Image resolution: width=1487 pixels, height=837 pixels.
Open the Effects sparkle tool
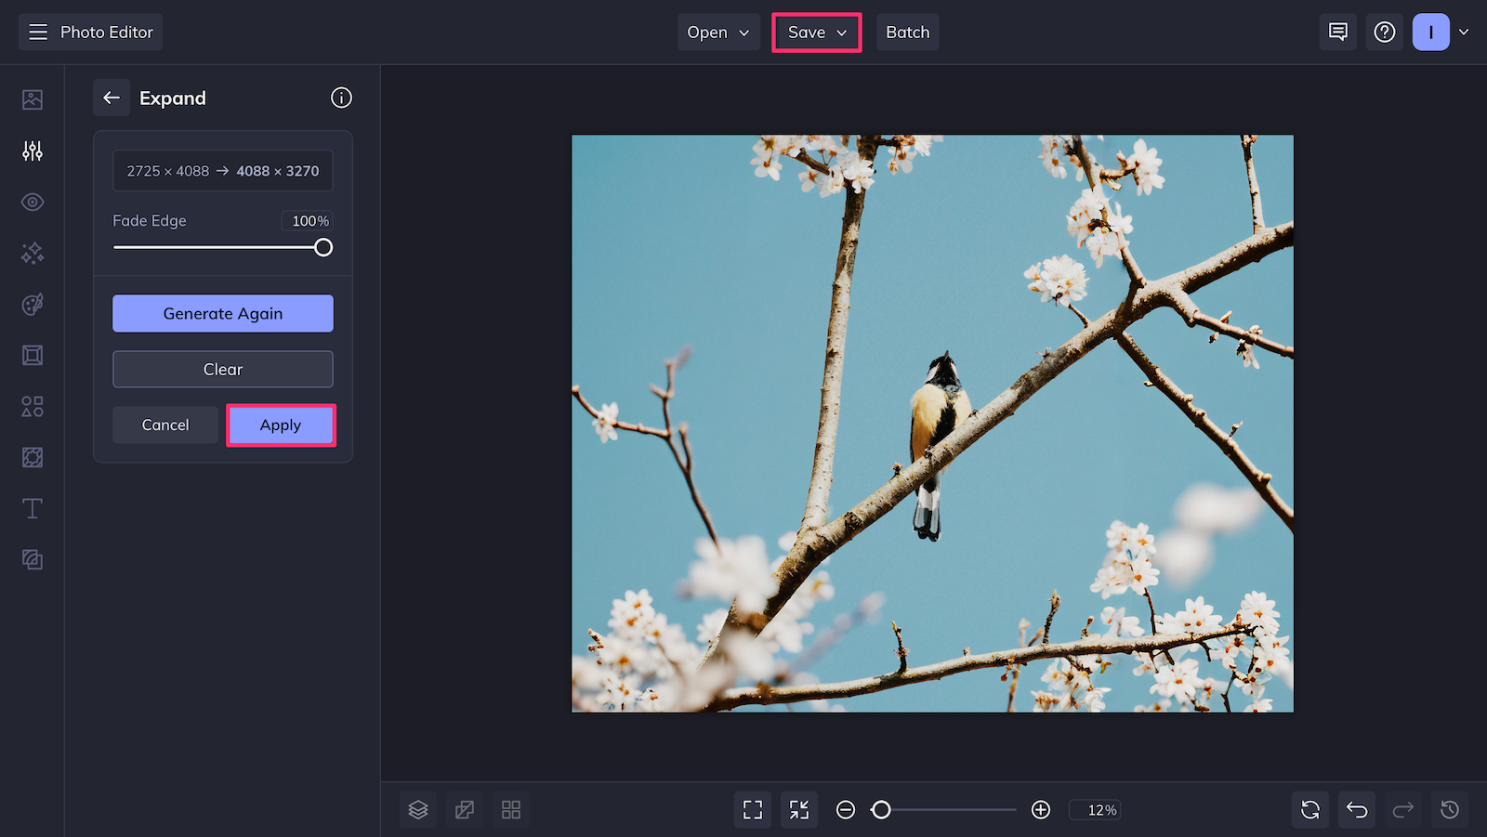(32, 253)
